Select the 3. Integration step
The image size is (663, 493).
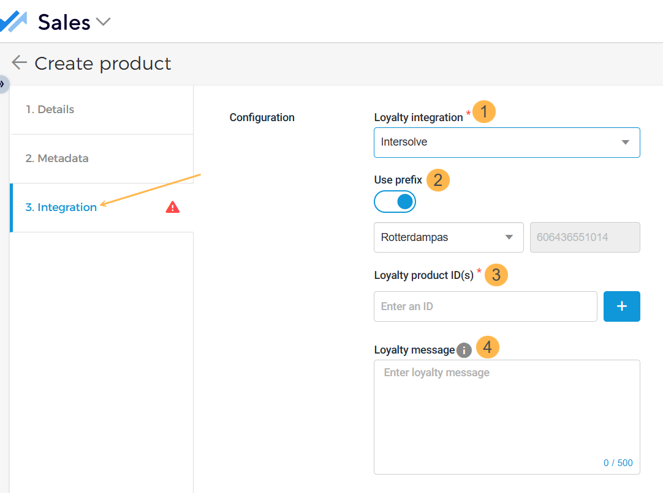(x=61, y=207)
